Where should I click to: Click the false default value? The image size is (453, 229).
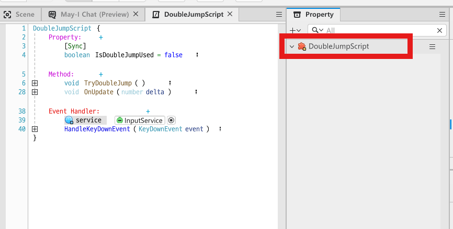coord(173,55)
